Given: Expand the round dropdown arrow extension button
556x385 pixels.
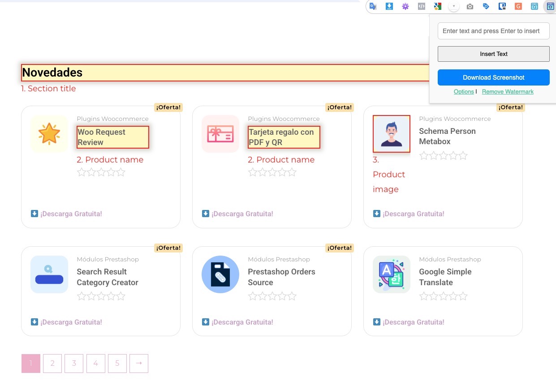Looking at the screenshot, I should [x=454, y=6].
